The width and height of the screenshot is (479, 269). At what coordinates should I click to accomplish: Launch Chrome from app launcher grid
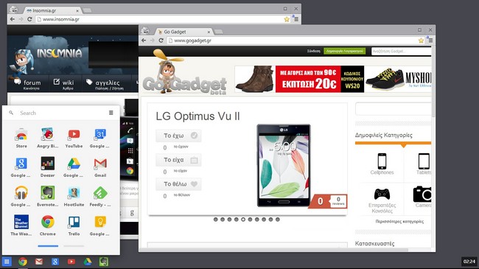(x=48, y=226)
